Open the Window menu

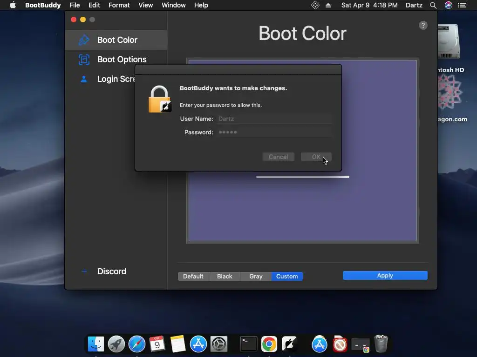(173, 5)
